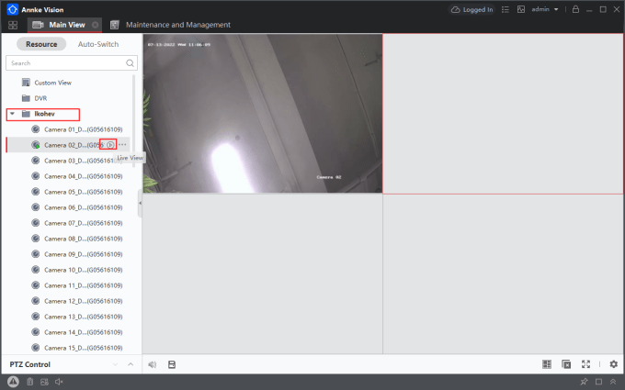Screen dimensions: 625x390
Task: Open the module grid menu icon
Action: (x=13, y=25)
